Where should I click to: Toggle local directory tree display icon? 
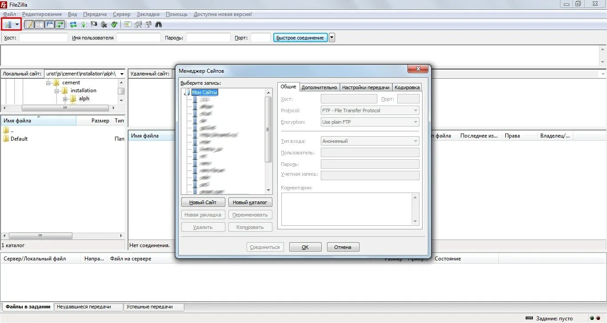tap(39, 24)
